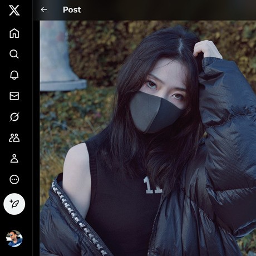Open the post photo in full view
Viewport: 256px width, 256px height.
(148, 138)
